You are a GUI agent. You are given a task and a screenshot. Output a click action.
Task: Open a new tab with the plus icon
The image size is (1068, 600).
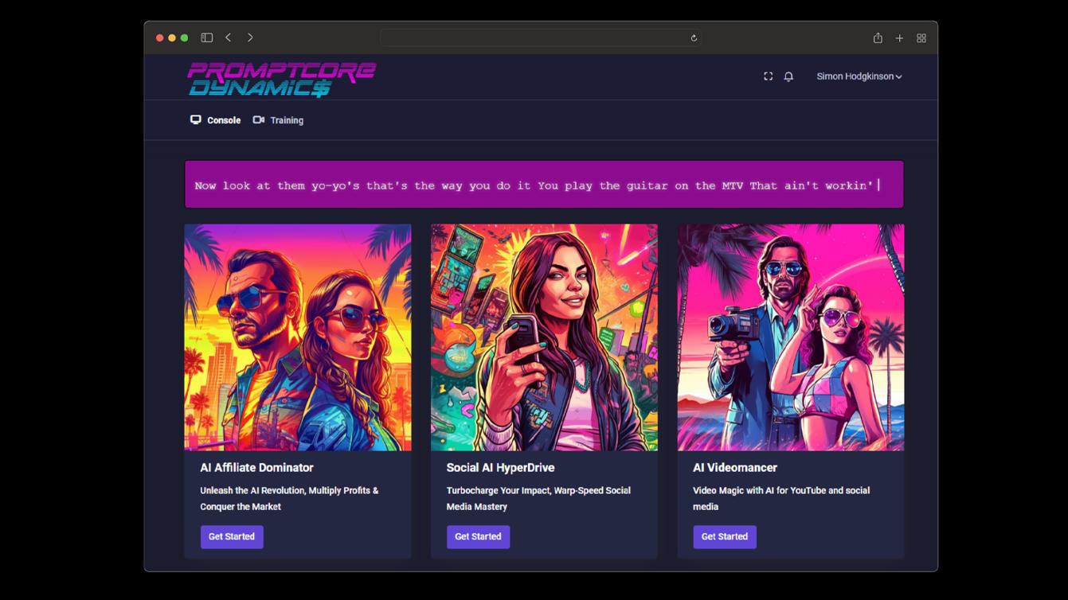point(899,38)
